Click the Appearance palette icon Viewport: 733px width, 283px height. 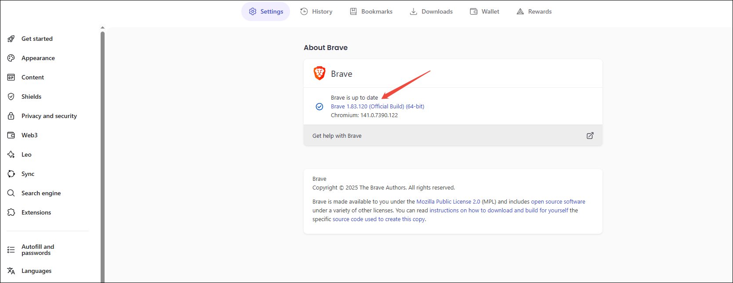point(11,58)
